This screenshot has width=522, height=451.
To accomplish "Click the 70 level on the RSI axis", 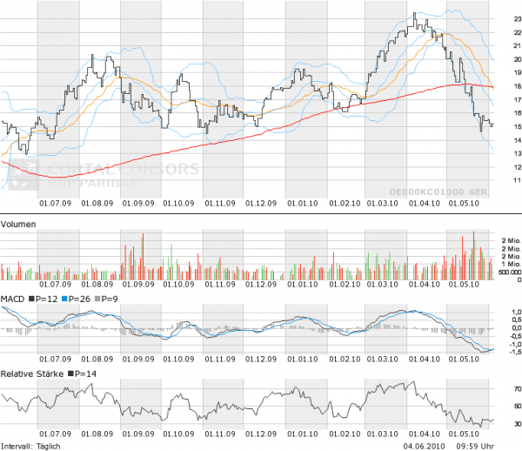I will [x=505, y=389].
